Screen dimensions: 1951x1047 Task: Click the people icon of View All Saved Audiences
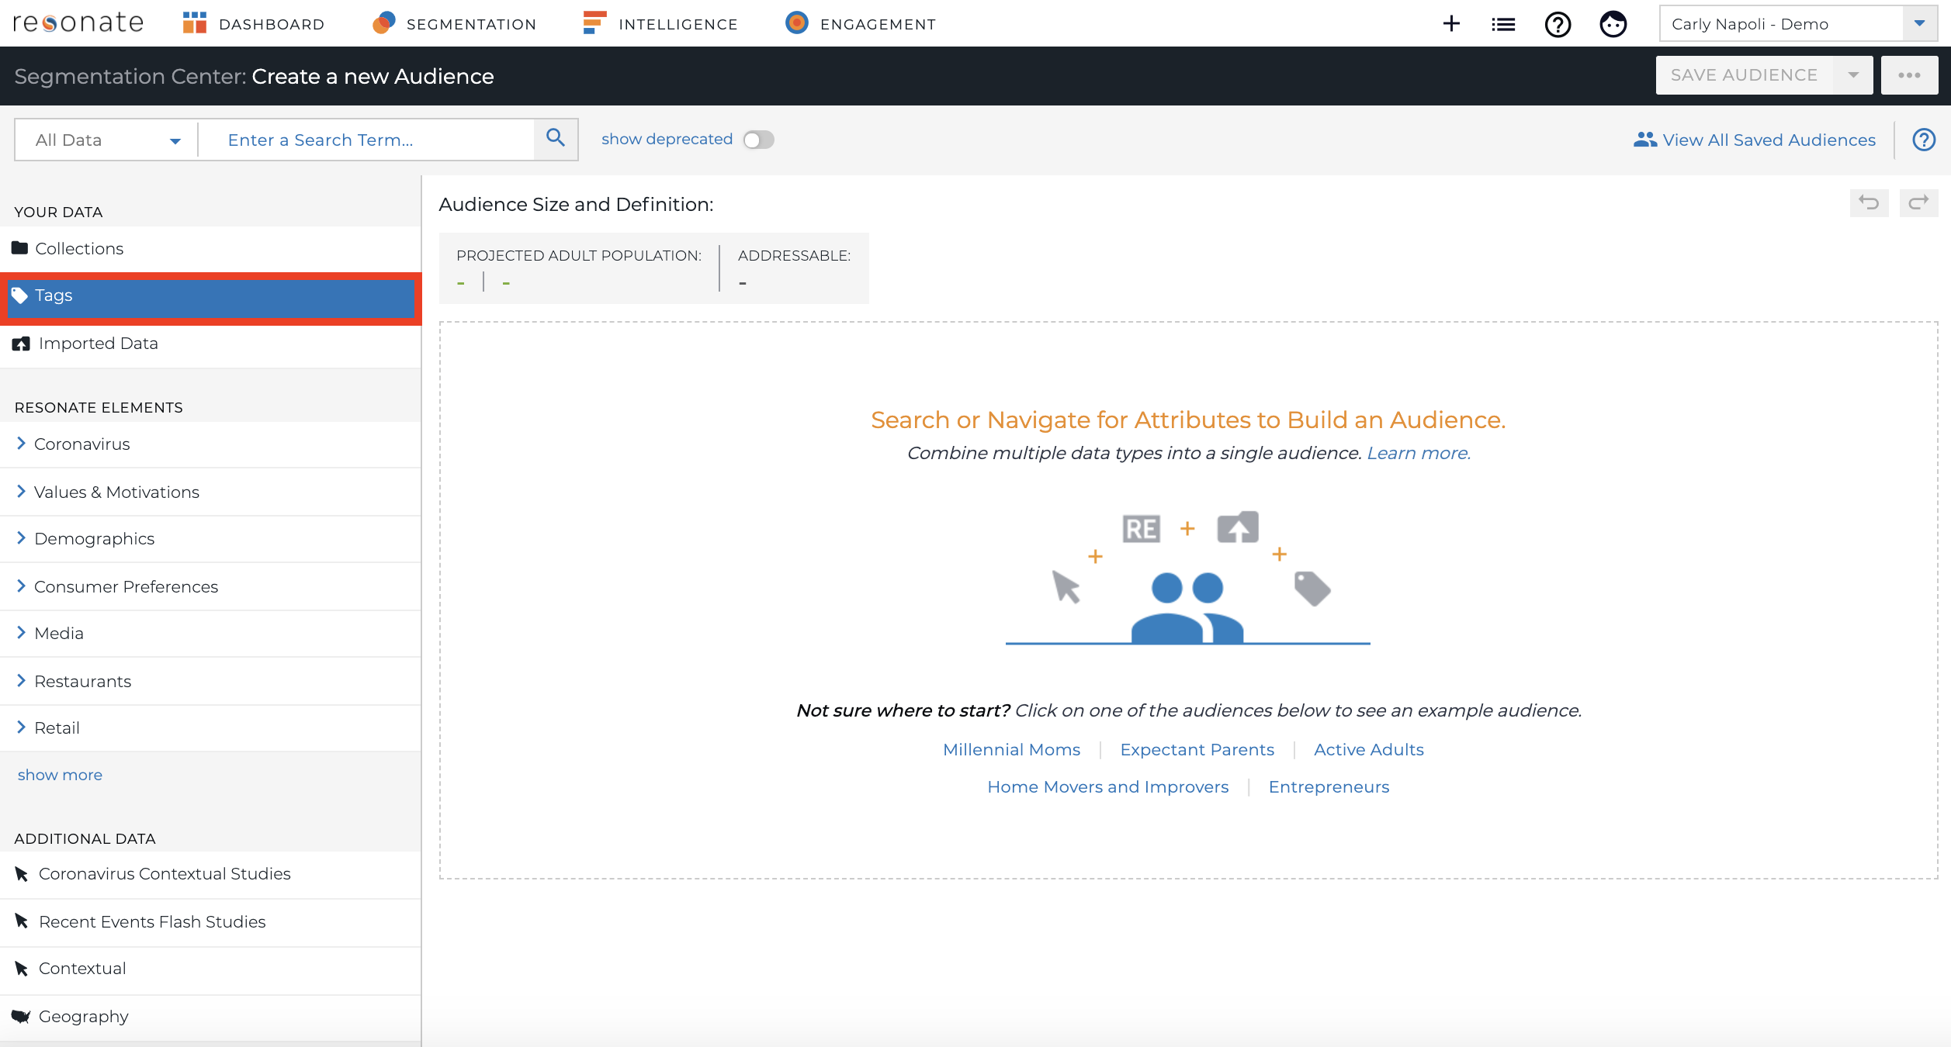[1644, 140]
